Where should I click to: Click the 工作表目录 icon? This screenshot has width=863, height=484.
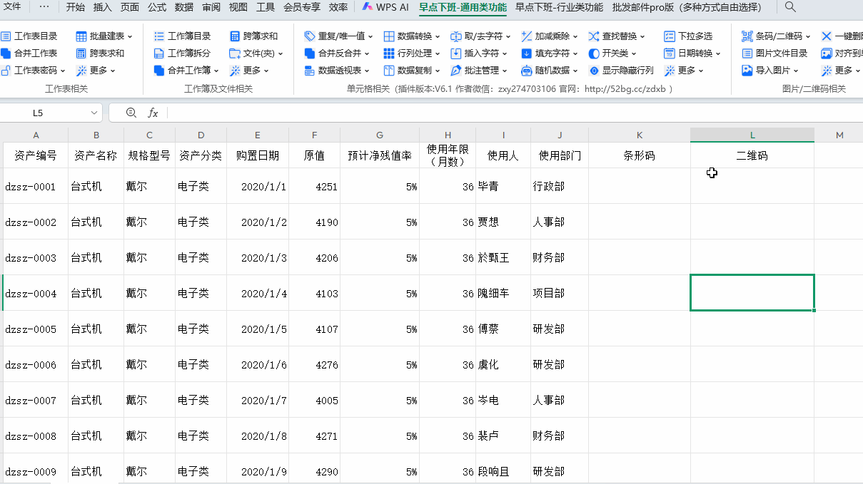6,36
